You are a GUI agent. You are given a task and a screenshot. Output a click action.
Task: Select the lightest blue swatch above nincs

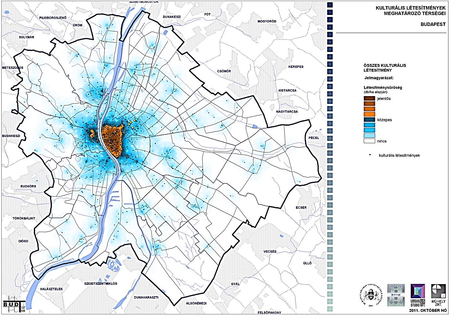click(x=369, y=136)
